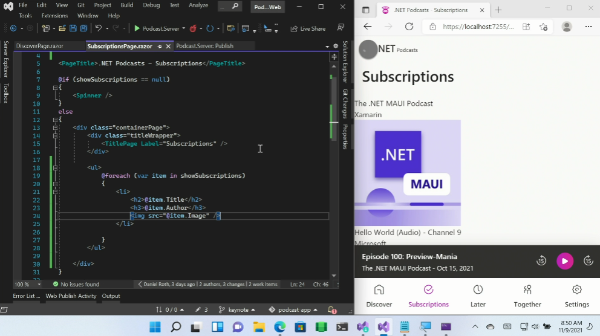
Task: Open the Output panel tab
Action: 111,296
